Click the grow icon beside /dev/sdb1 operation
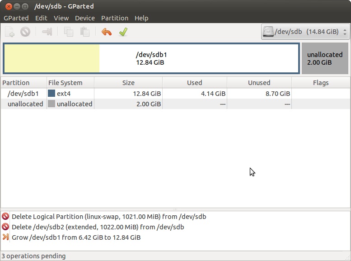 coord(5,237)
